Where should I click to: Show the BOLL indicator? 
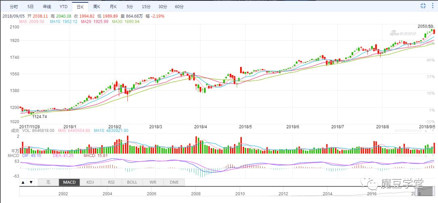pos(132,182)
